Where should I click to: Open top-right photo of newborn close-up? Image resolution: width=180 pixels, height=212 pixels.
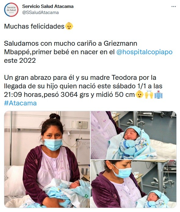[134, 135]
